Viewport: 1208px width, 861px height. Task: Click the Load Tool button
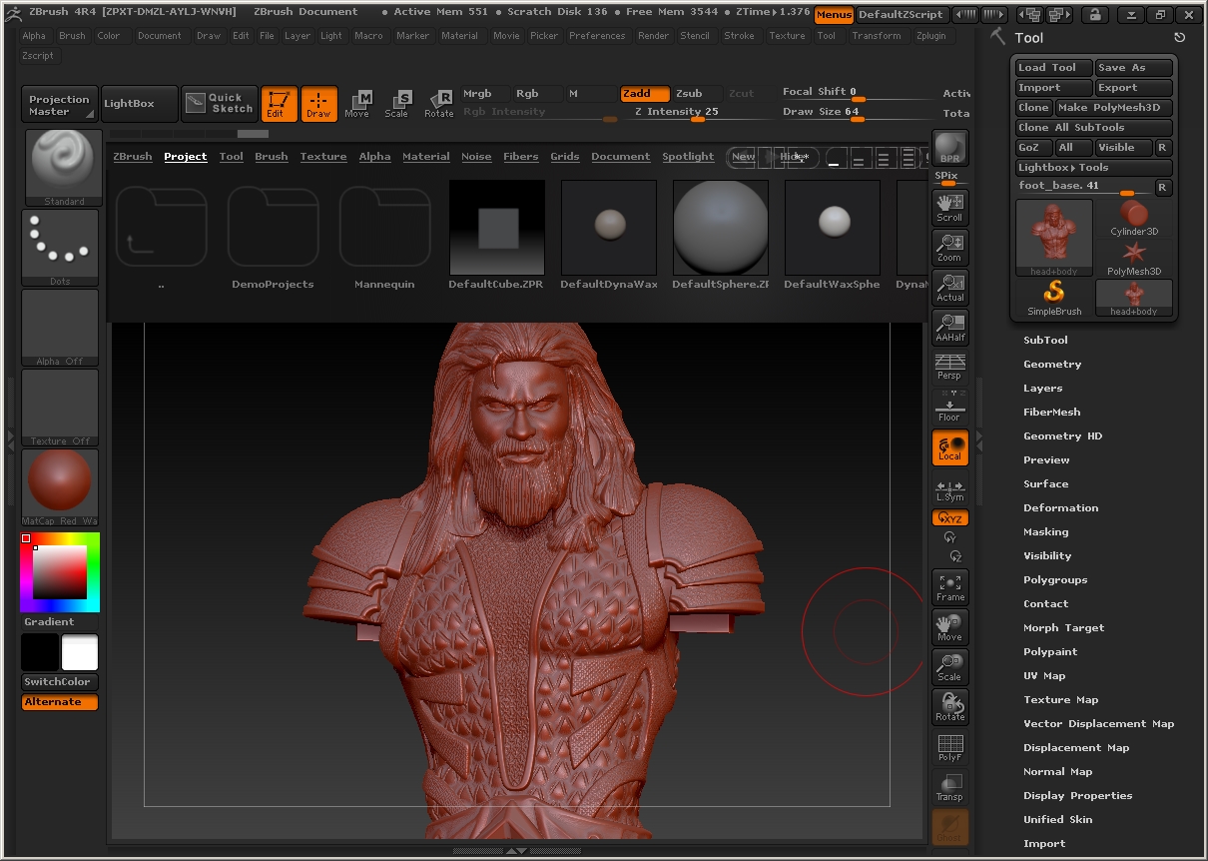click(x=1052, y=67)
